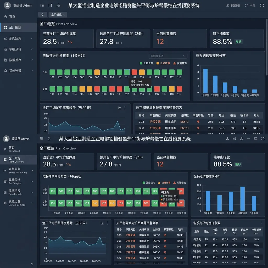Toggle the hamburger menu icon in bottom window header

tap(42, 139)
